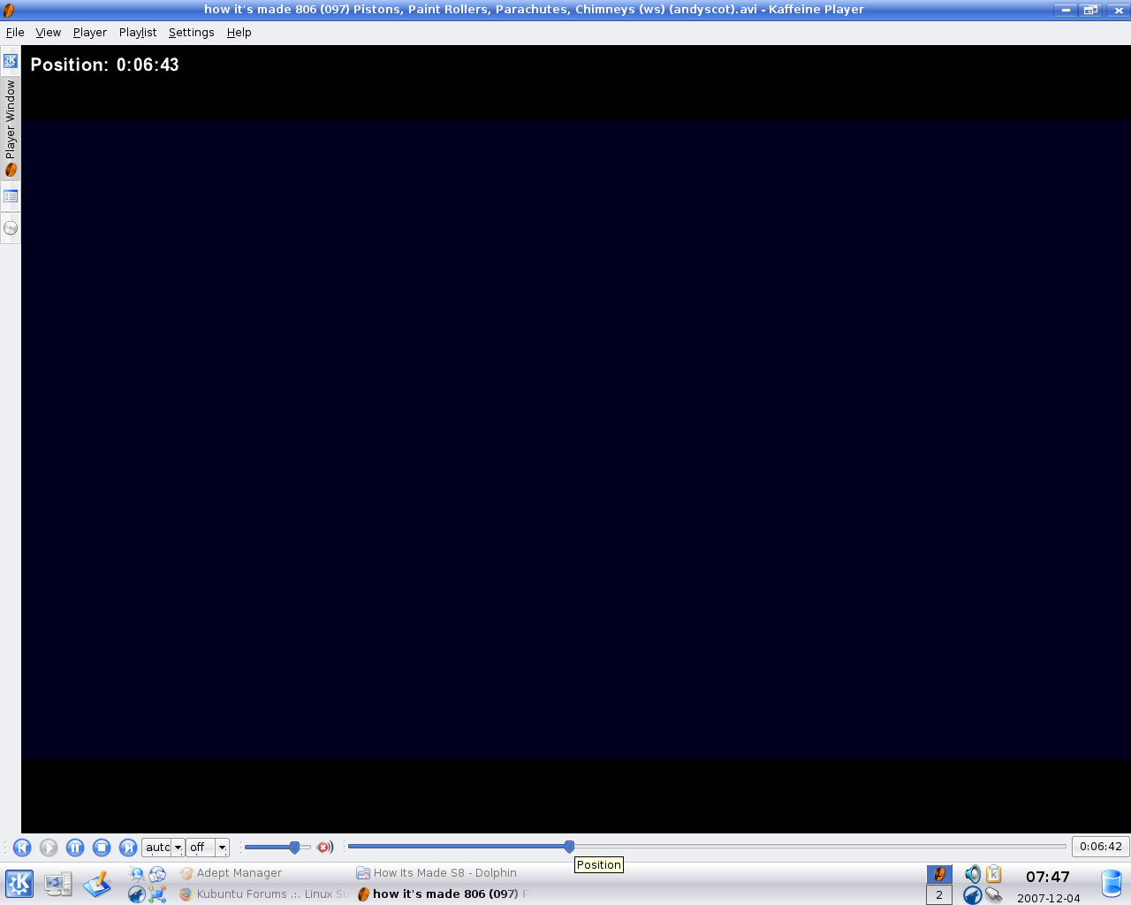
Task: Stop the video playback
Action: pyautogui.click(x=102, y=848)
